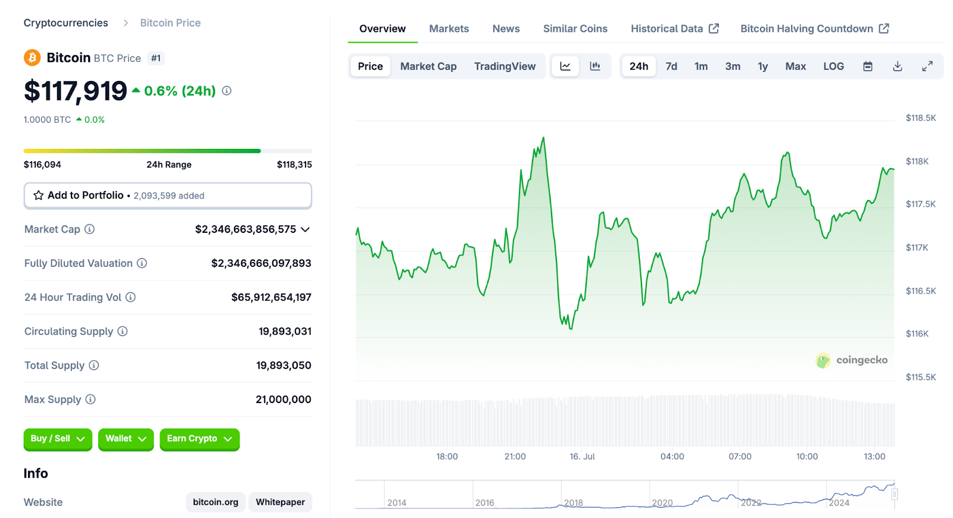The width and height of the screenshot is (953, 518).
Task: Click the 21,000,000 Max Supply value
Action: (284, 399)
